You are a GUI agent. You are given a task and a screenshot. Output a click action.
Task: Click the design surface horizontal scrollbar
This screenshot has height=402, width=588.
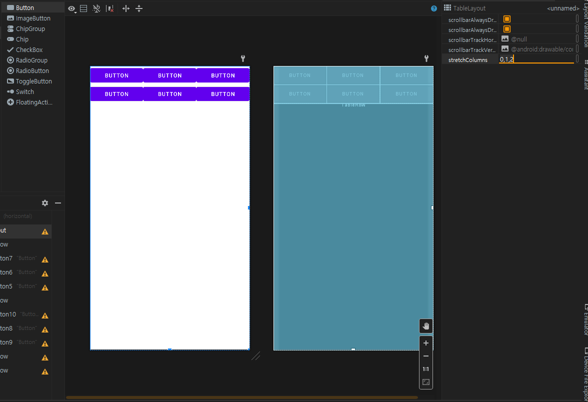(242, 397)
